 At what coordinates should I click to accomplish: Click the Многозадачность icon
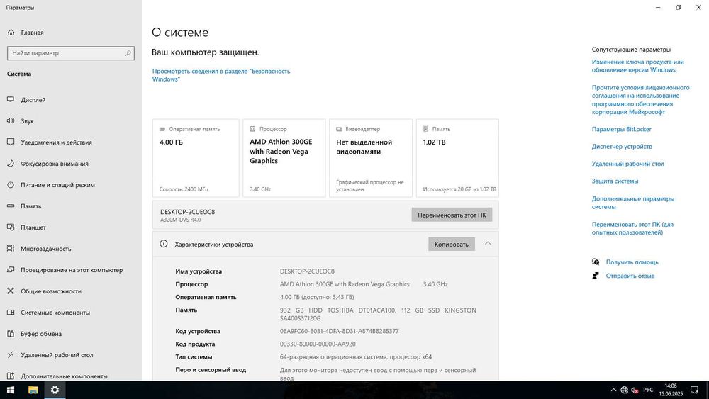[11, 248]
